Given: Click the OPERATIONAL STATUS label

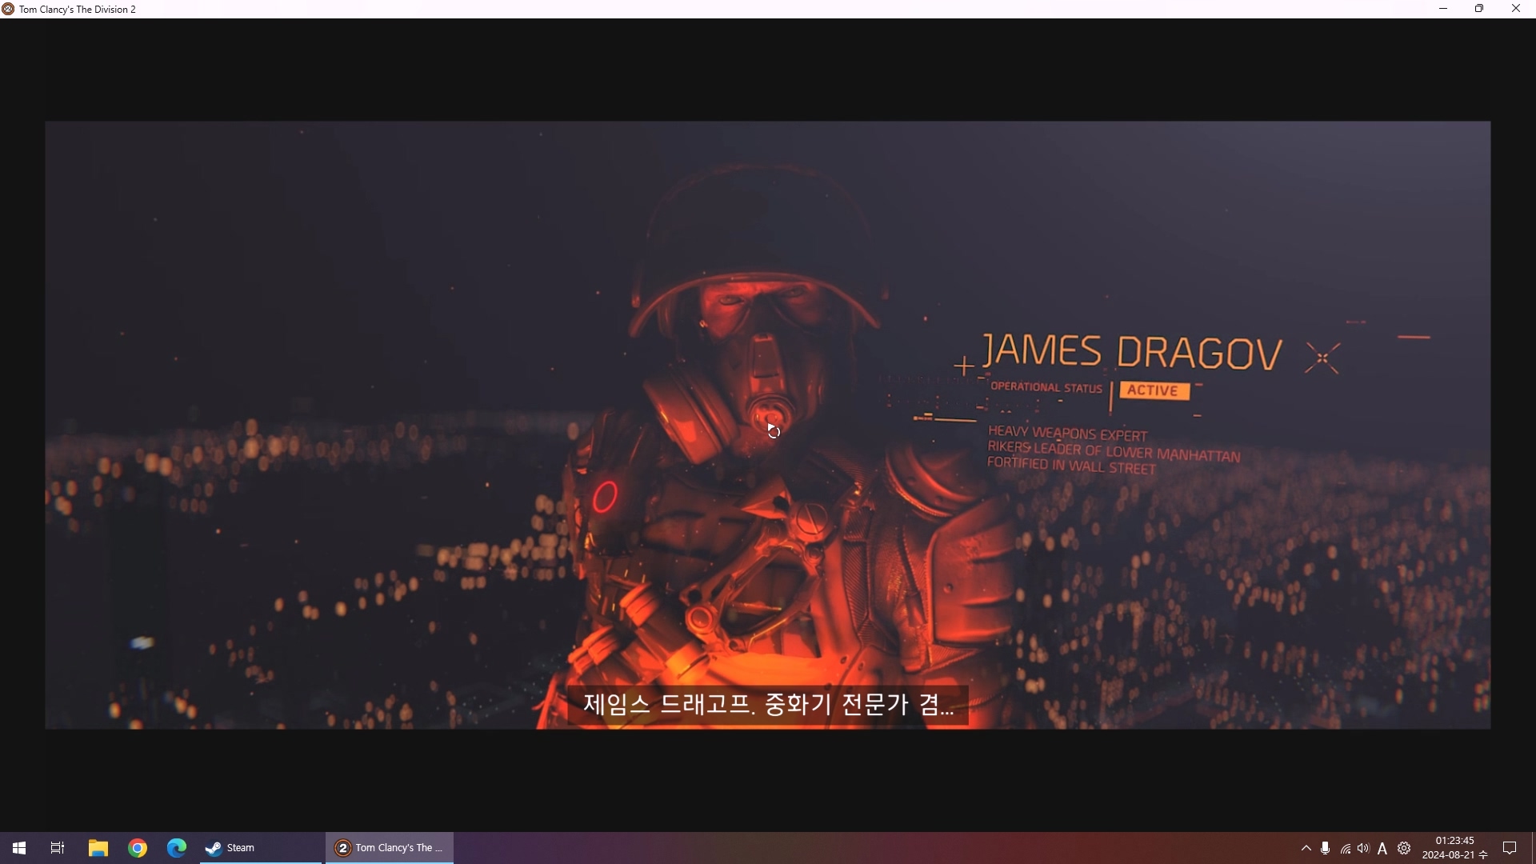Looking at the screenshot, I should click(x=1046, y=387).
